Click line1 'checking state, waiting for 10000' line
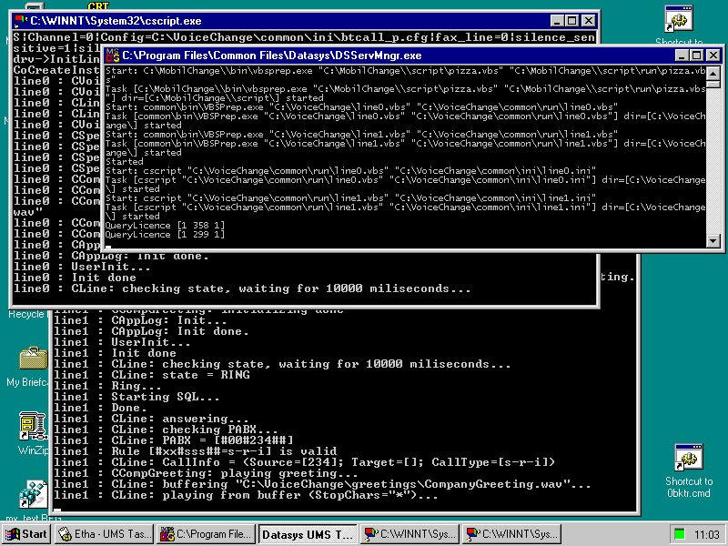 pyautogui.click(x=282, y=364)
